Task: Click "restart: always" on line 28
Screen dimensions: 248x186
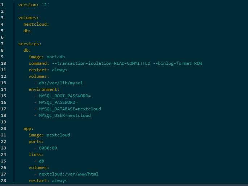Action: [x=48, y=181]
